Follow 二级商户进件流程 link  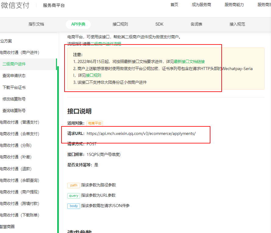tap(106, 44)
